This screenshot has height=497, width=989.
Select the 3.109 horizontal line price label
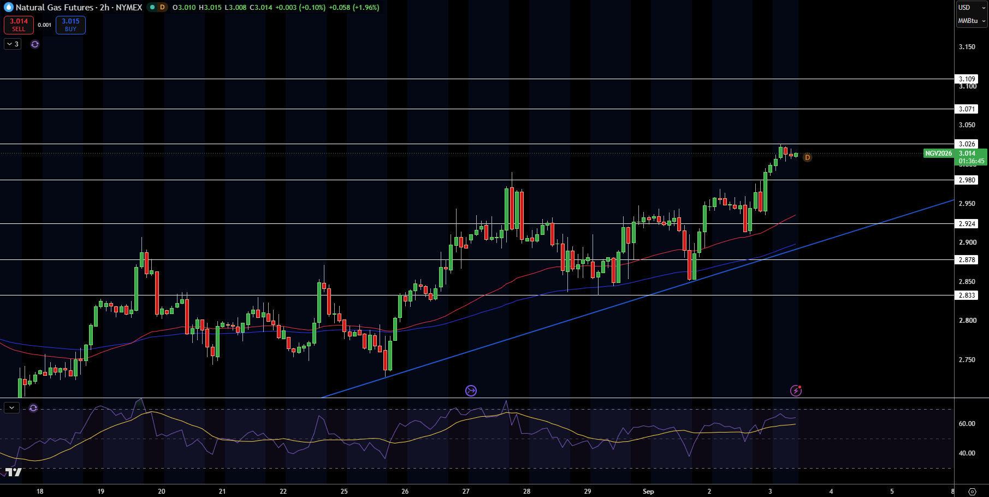pos(967,79)
